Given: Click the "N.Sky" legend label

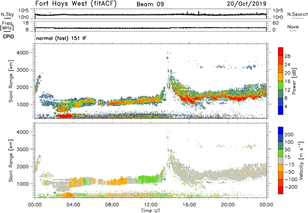Looking at the screenshot, I should coord(7,14).
